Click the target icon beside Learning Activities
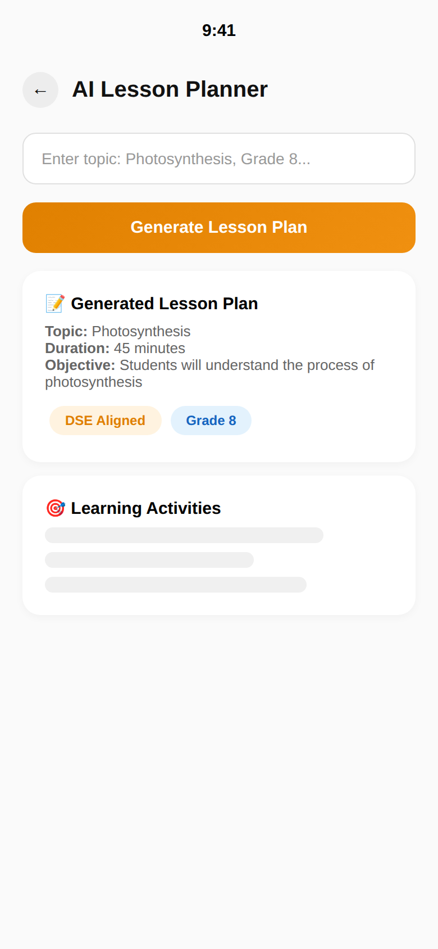 (55, 508)
